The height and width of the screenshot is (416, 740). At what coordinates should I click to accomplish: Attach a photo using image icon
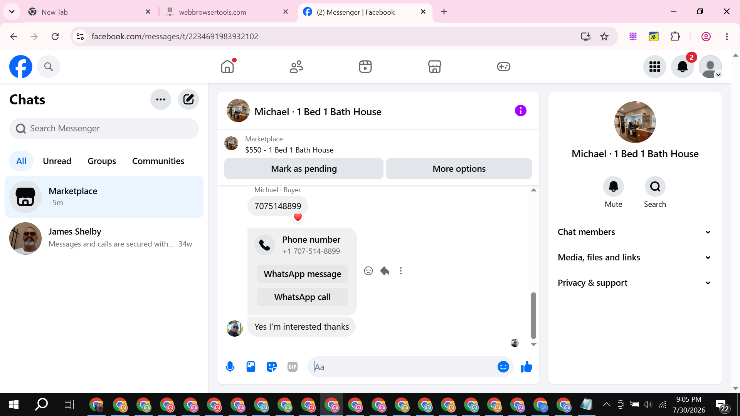251,367
